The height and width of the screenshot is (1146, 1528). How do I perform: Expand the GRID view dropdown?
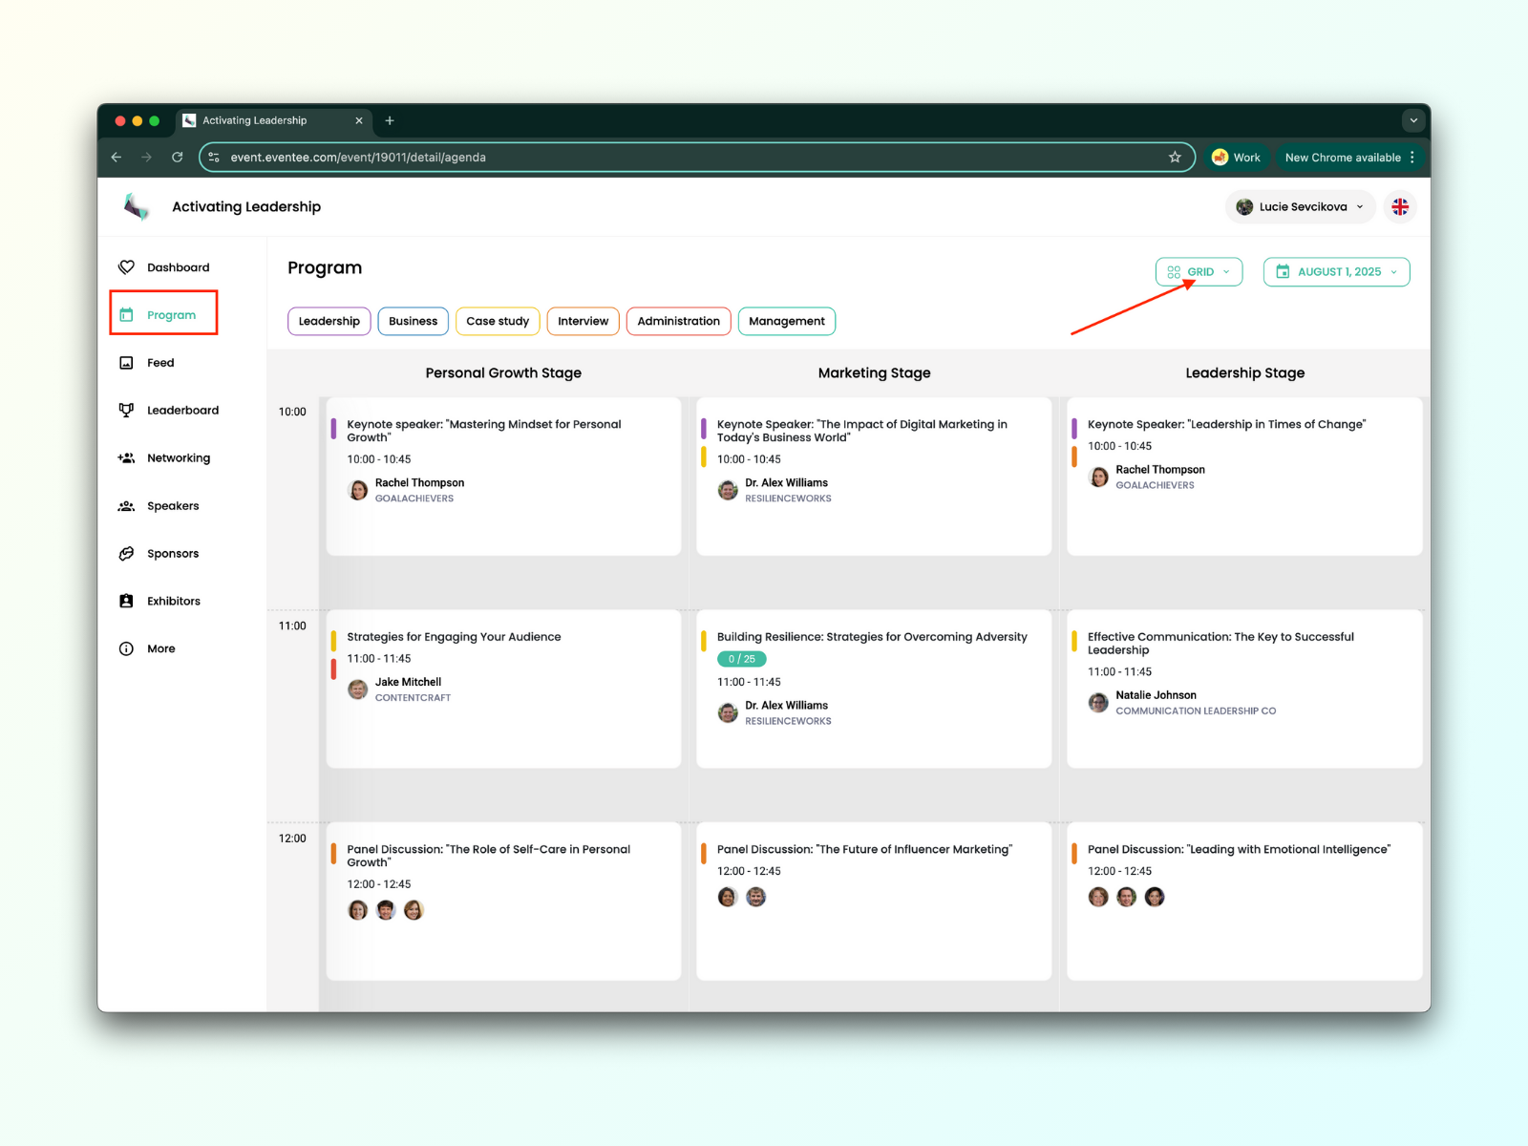tap(1199, 272)
